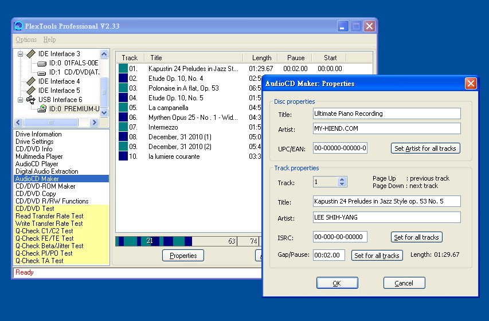
Task: Click the USB Interface 6 icon
Action: (31, 100)
